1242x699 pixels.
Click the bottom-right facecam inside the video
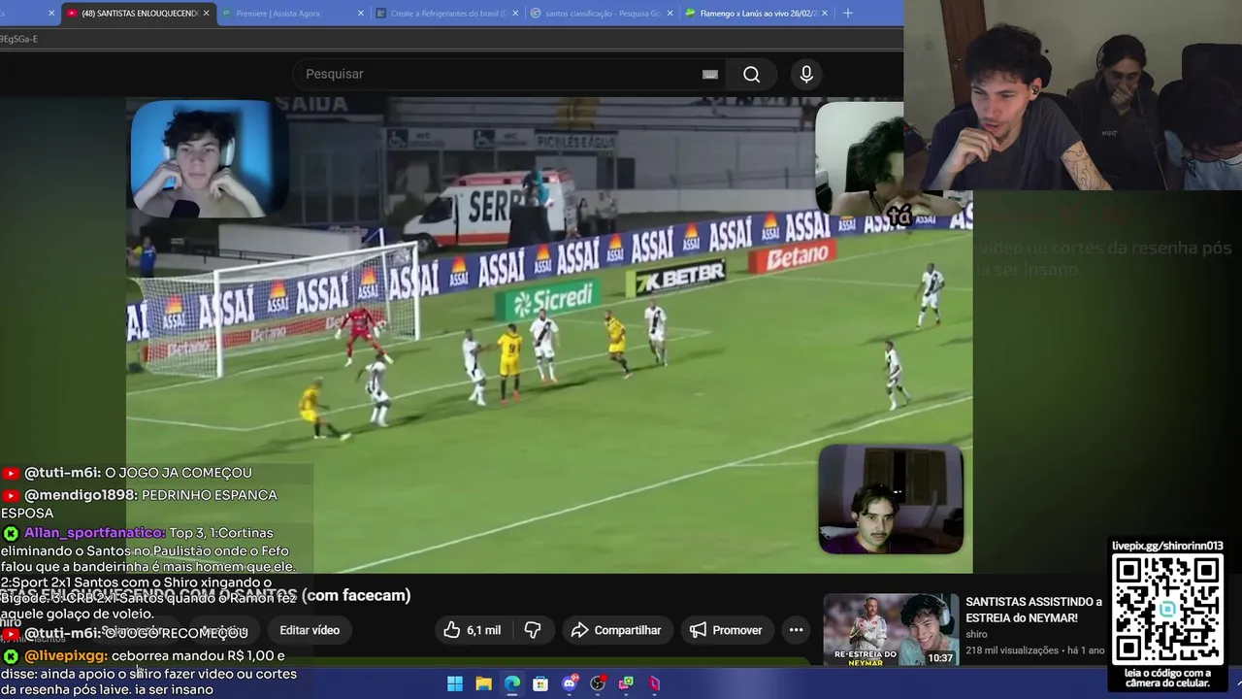(891, 499)
